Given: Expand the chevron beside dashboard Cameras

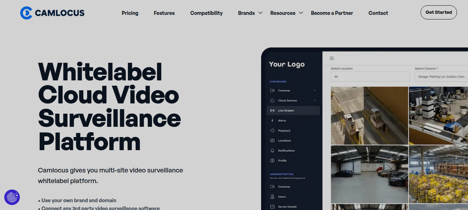Looking at the screenshot, I should (315, 91).
